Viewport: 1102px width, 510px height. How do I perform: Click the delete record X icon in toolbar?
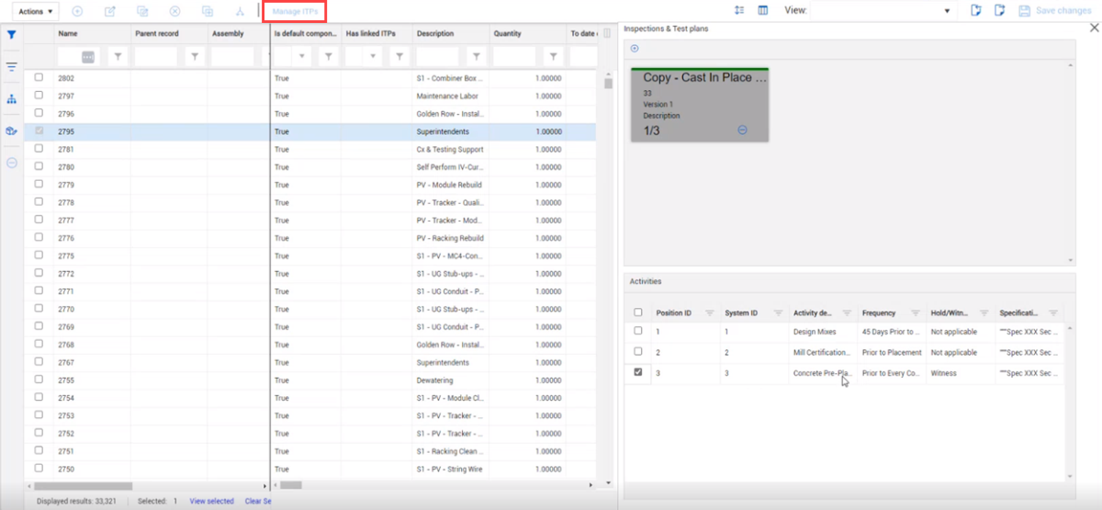(x=174, y=11)
